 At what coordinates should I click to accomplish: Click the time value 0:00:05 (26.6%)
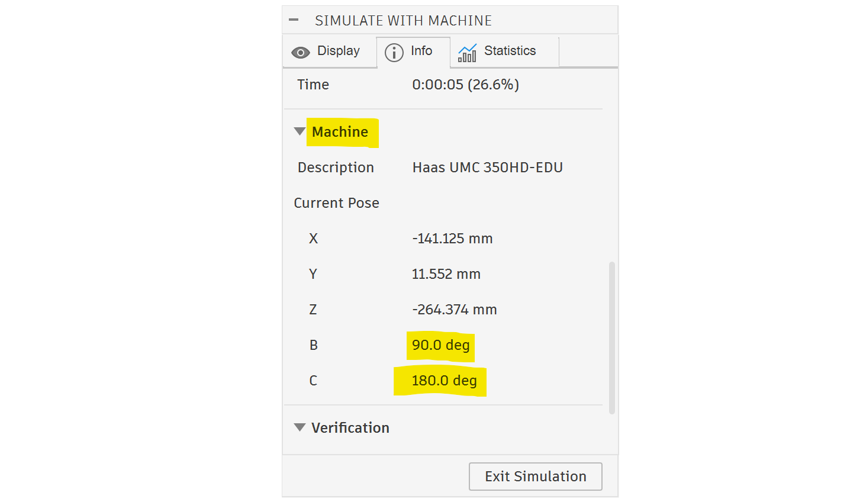pyautogui.click(x=466, y=85)
